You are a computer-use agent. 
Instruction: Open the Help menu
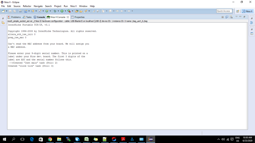tap(92, 6)
